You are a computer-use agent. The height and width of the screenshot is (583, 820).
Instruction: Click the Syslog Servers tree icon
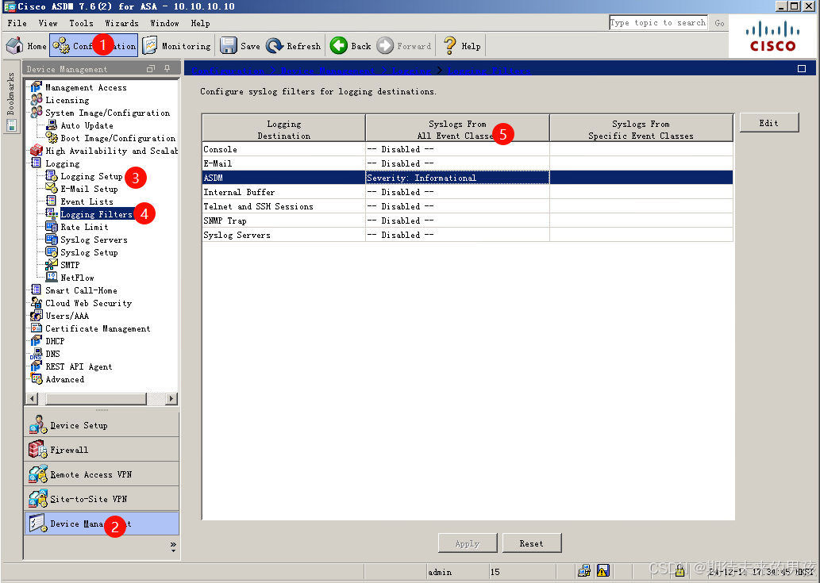click(52, 240)
